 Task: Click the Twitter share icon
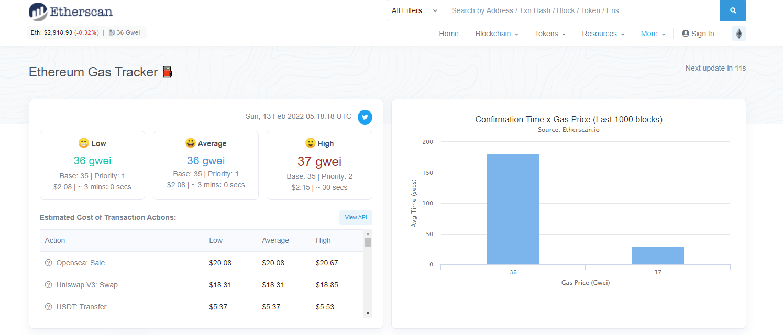click(365, 117)
